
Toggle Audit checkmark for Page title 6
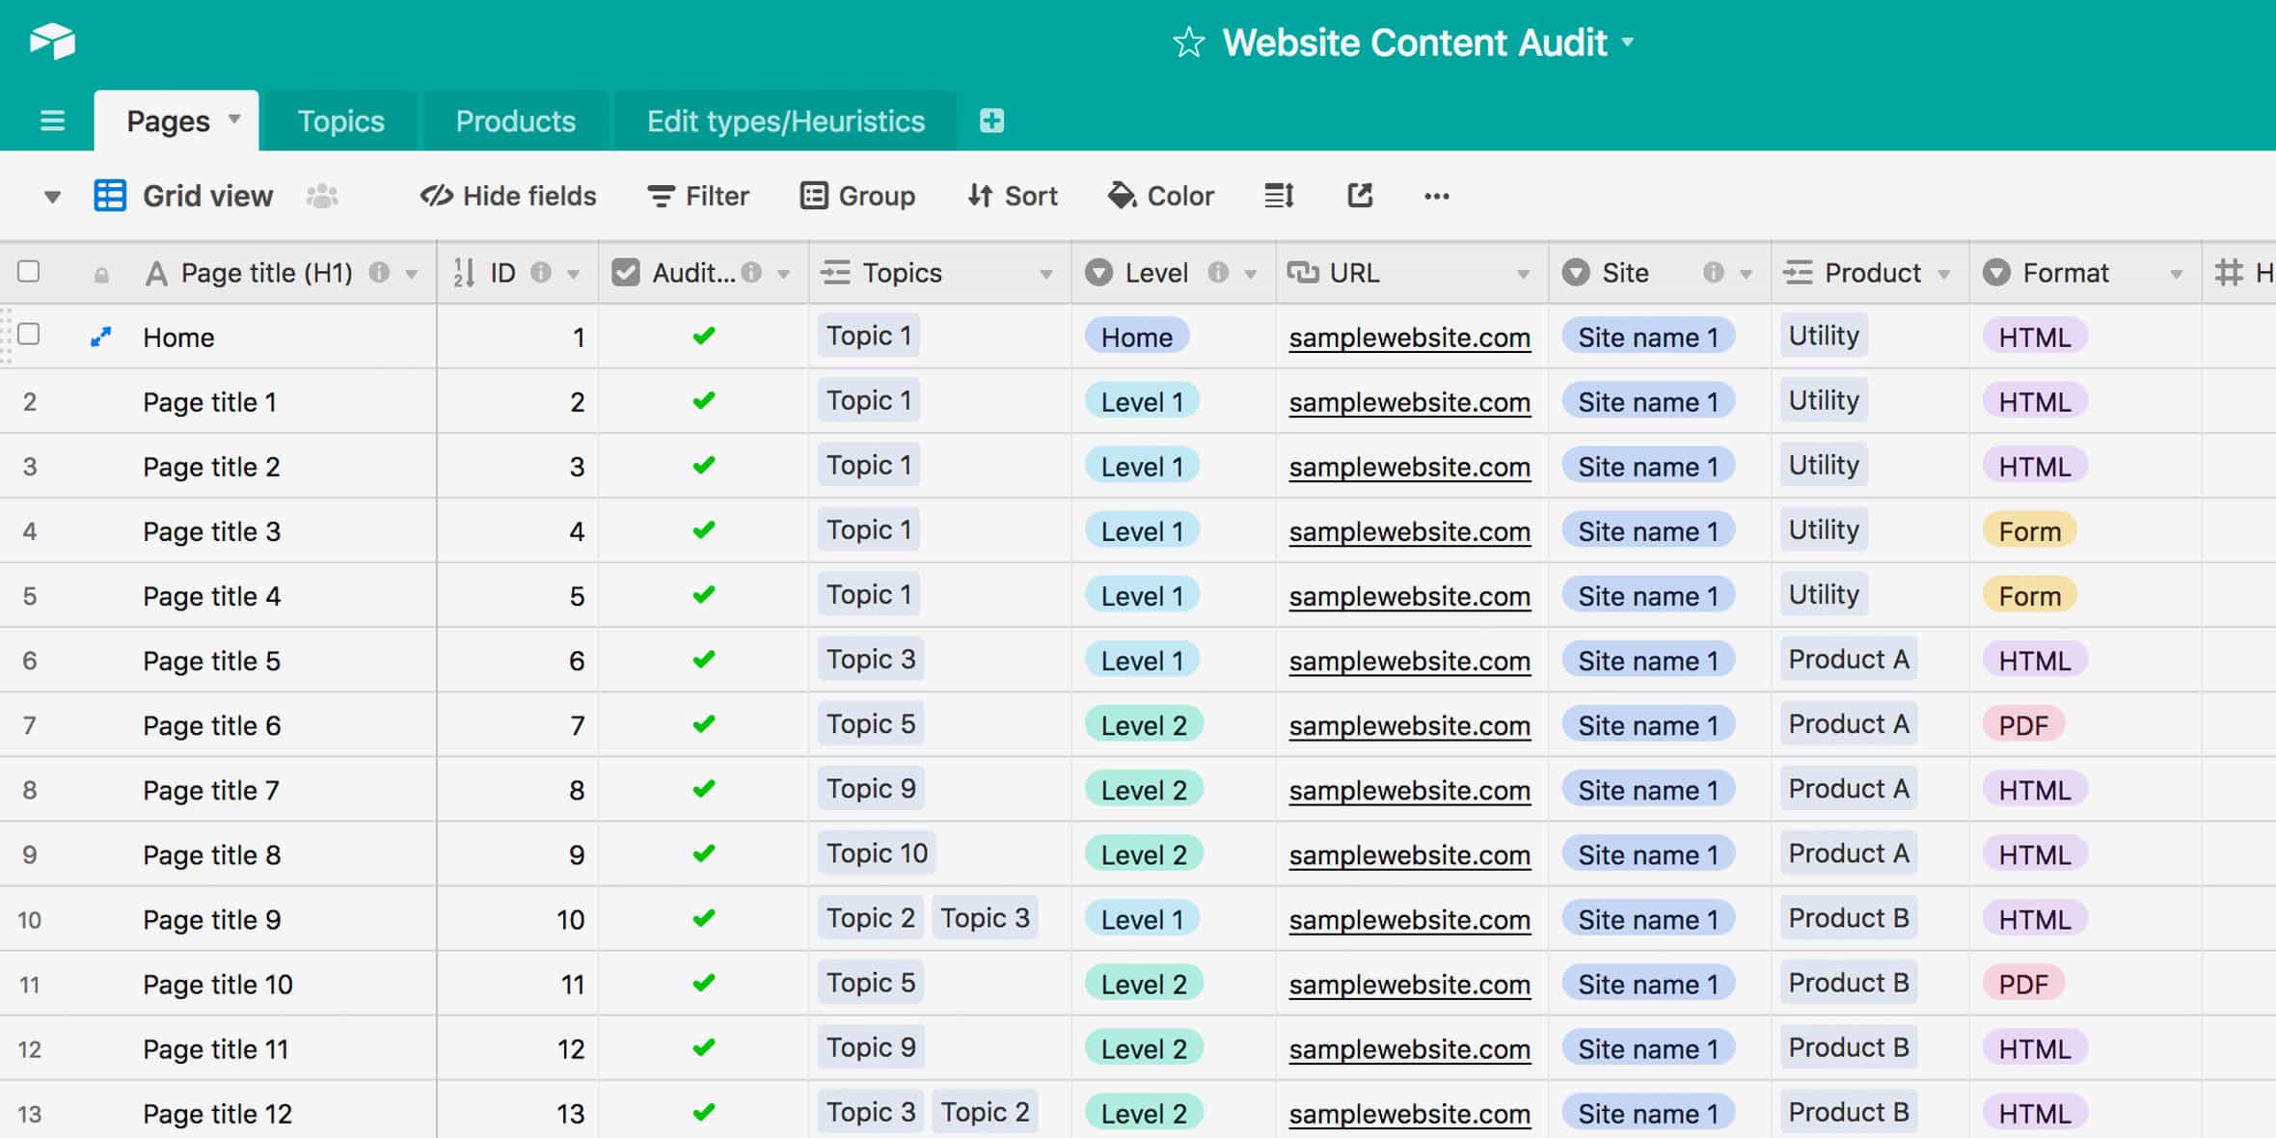704,723
